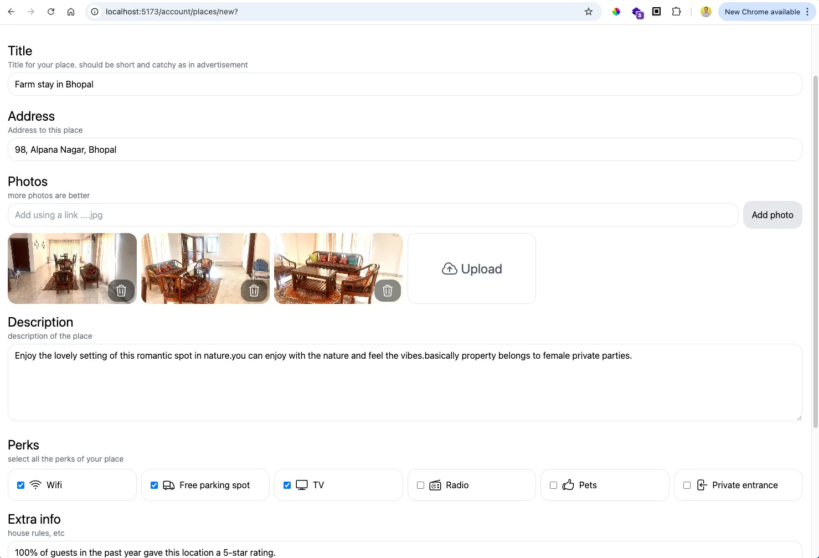This screenshot has height=558, width=819.
Task: Focus the Address input field
Action: click(x=405, y=149)
